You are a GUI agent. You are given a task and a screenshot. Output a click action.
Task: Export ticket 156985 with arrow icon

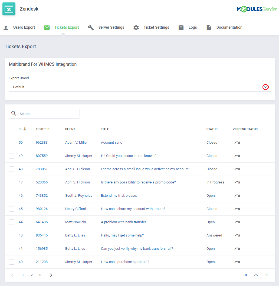(237, 249)
